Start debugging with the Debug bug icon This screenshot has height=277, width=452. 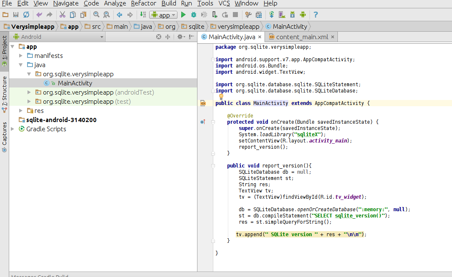(x=194, y=15)
